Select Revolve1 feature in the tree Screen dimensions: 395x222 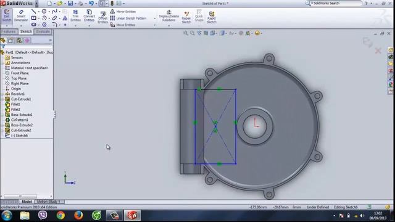[x=18, y=94]
